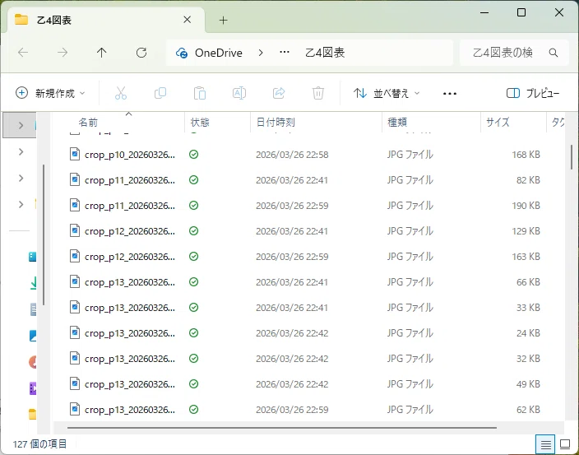Click the 33 KB size value
Viewport: 579px width, 455px height.
pyautogui.click(x=528, y=308)
